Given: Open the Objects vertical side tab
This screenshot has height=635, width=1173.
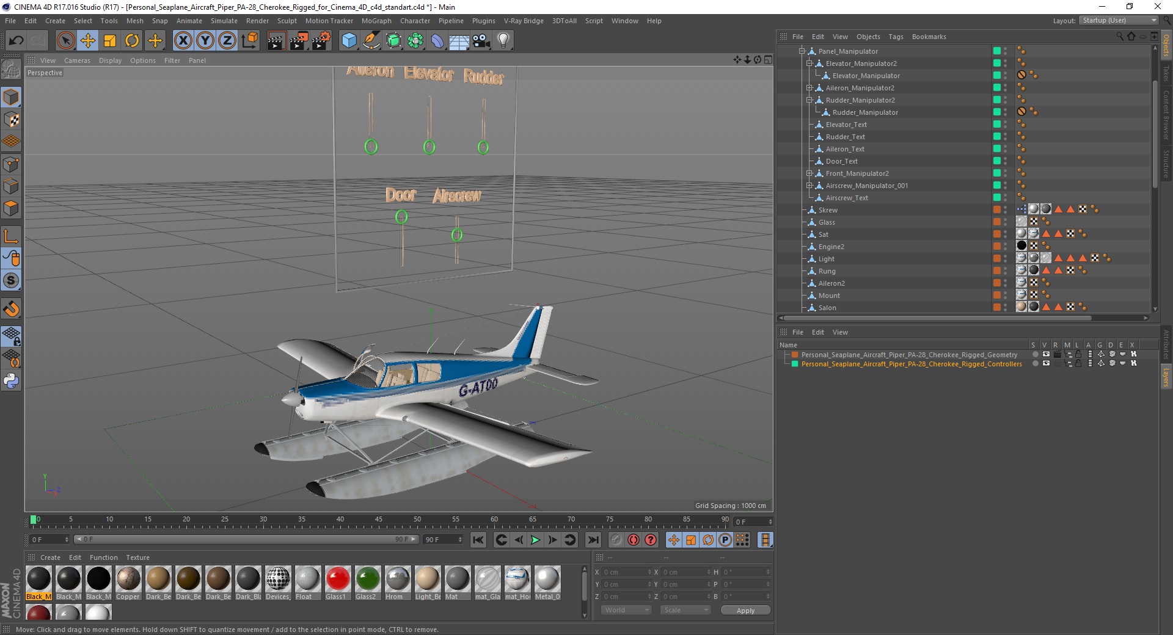Looking at the screenshot, I should pyautogui.click(x=1166, y=46).
